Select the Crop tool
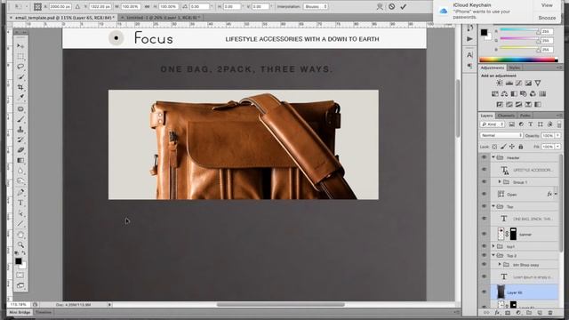 [x=20, y=87]
